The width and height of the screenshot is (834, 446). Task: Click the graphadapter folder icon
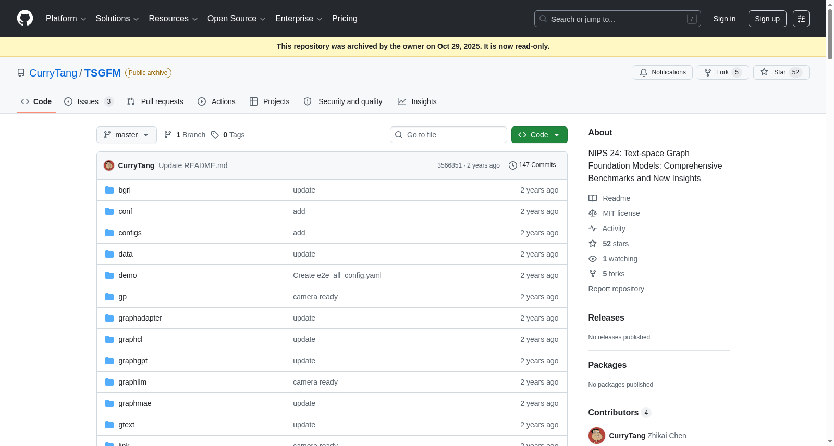[x=109, y=318]
